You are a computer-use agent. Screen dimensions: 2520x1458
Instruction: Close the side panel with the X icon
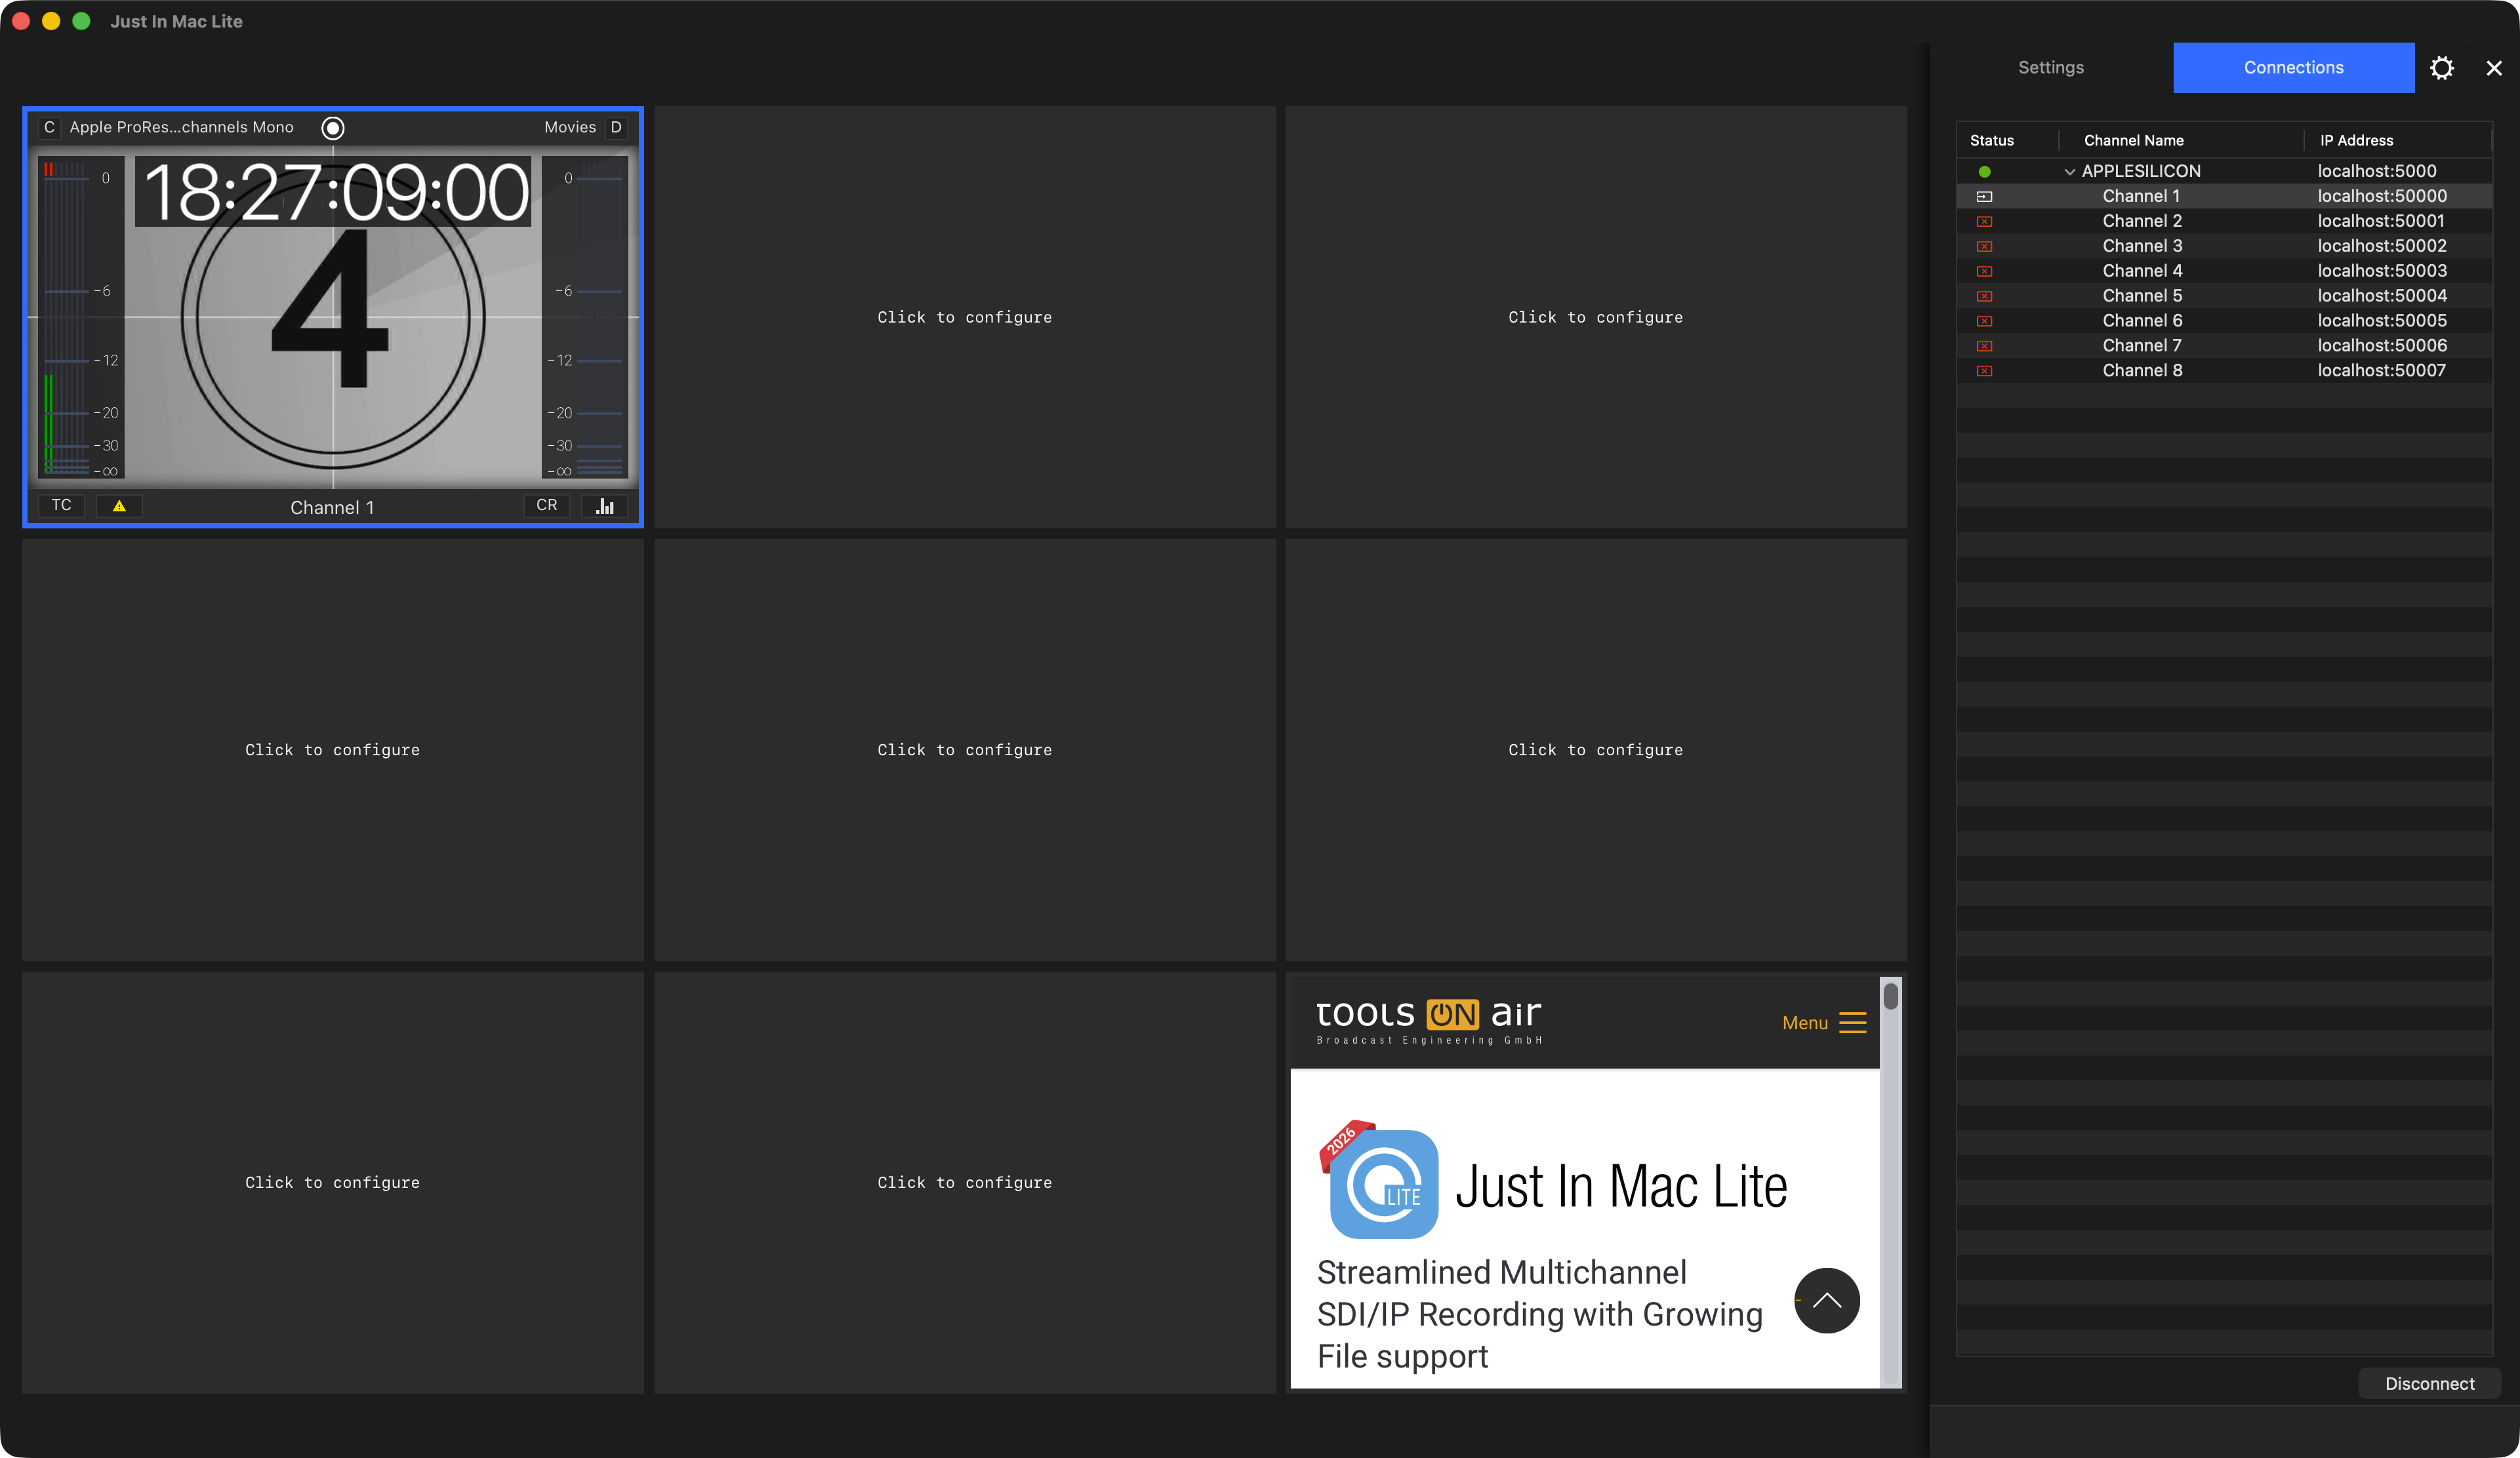tap(2494, 68)
